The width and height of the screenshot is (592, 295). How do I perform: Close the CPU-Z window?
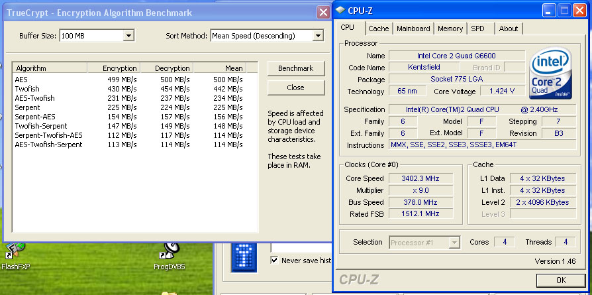point(579,11)
